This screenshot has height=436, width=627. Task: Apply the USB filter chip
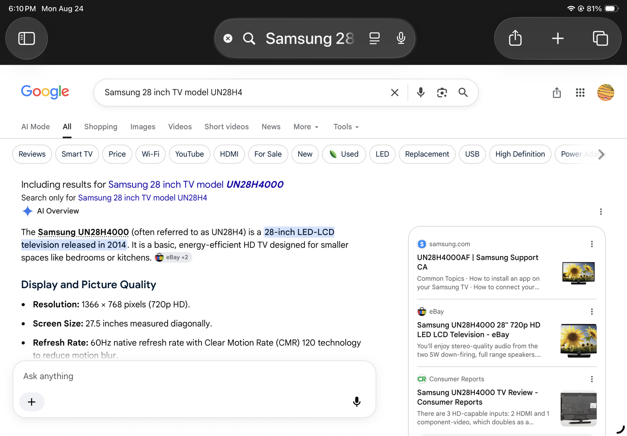472,154
